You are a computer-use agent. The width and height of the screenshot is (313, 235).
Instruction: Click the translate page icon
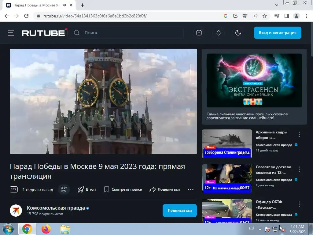click(x=245, y=16)
